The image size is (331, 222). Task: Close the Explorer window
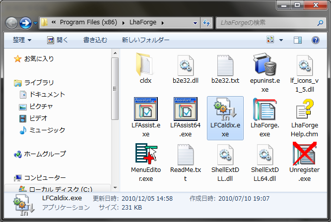coord(316,5)
